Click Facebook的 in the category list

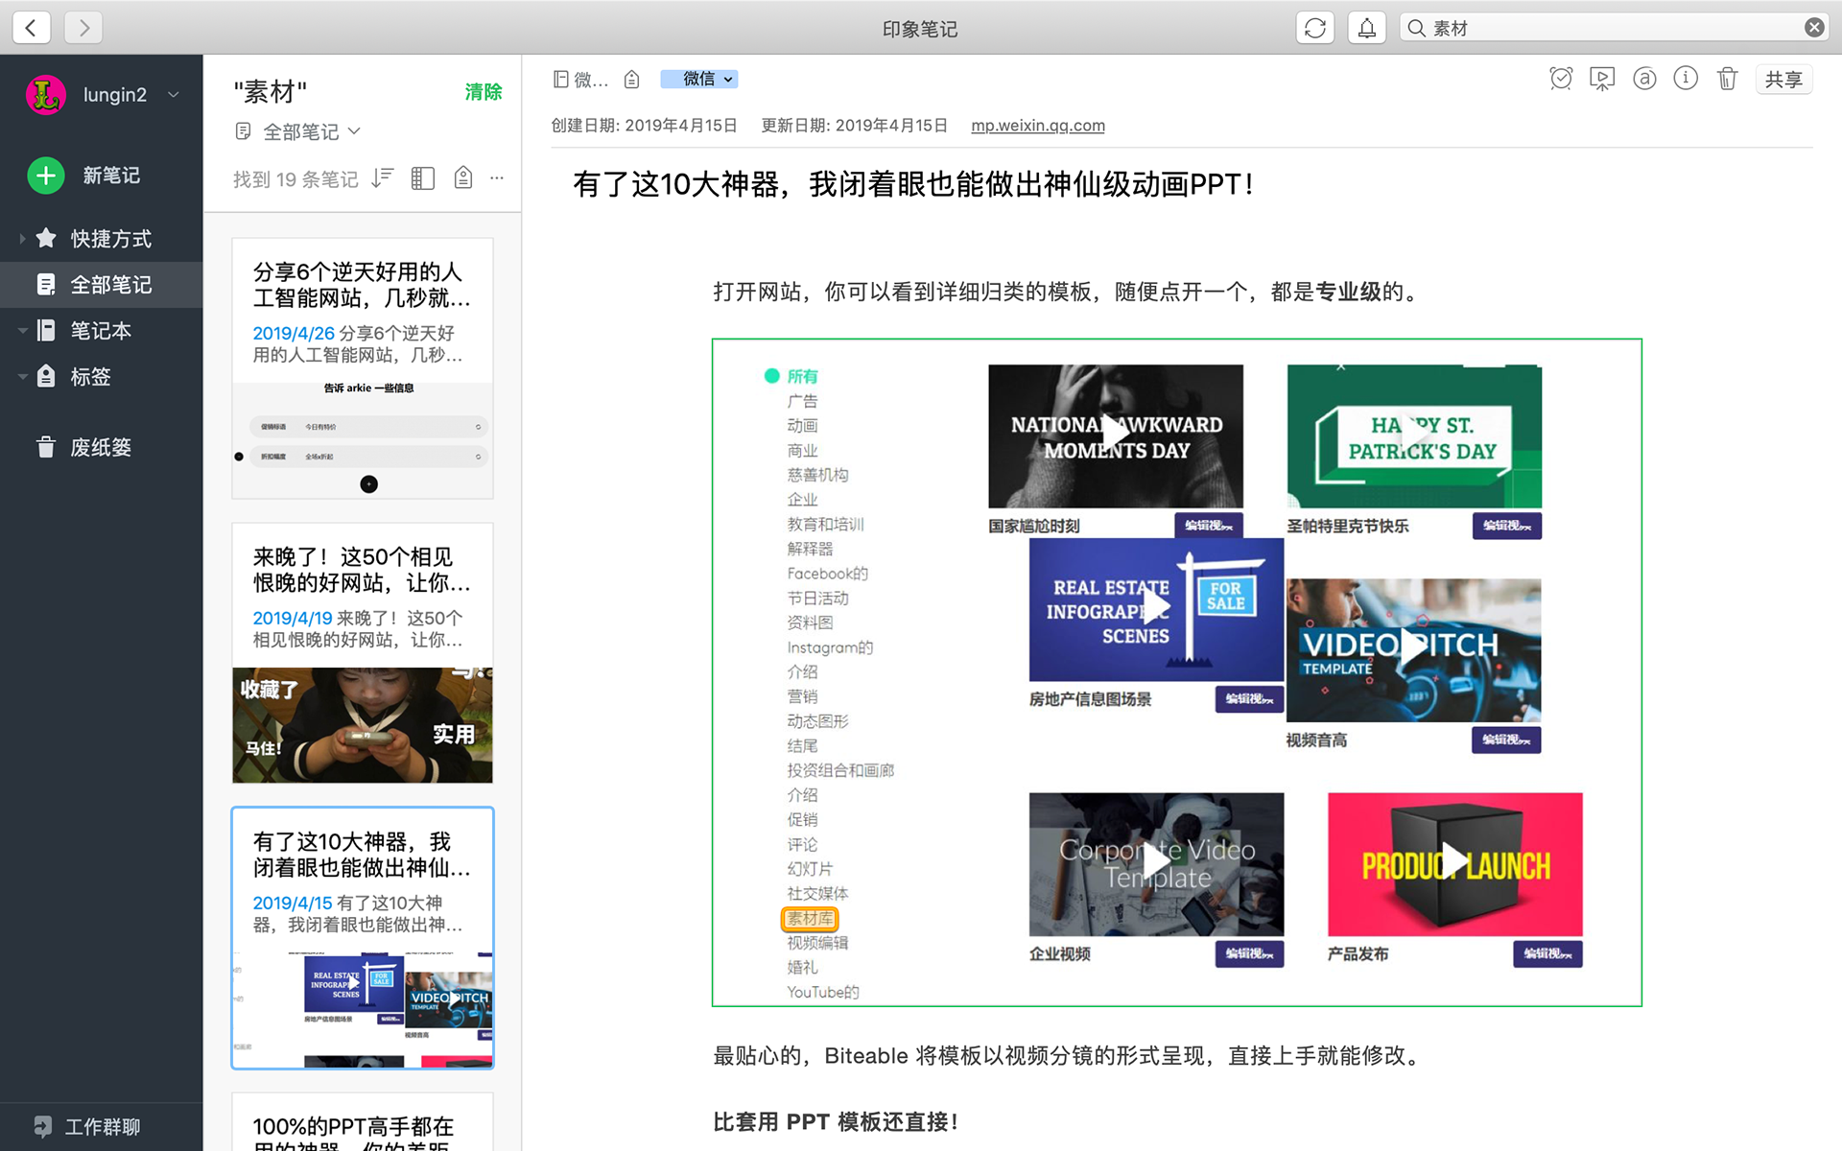pyautogui.click(x=827, y=574)
